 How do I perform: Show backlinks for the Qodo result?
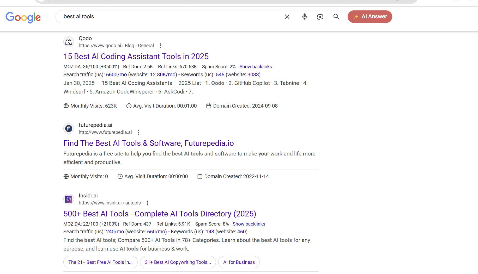[256, 67]
